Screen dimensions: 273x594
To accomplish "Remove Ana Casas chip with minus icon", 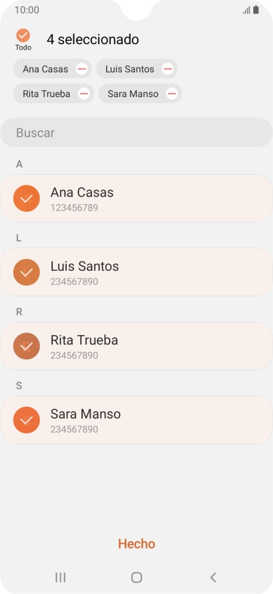I will 81,69.
